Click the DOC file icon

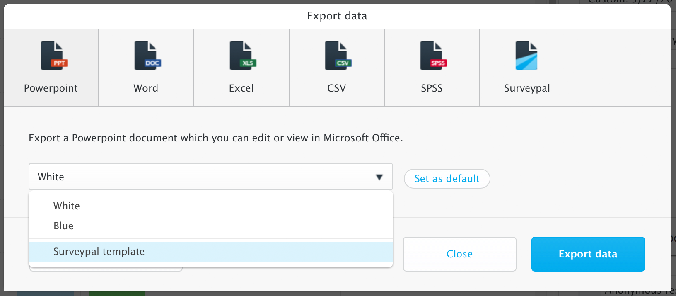point(148,56)
